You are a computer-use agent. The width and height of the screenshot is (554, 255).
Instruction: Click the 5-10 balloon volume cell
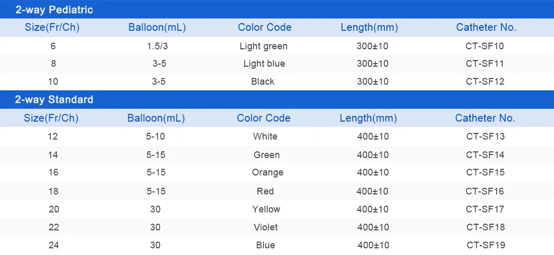155,136
